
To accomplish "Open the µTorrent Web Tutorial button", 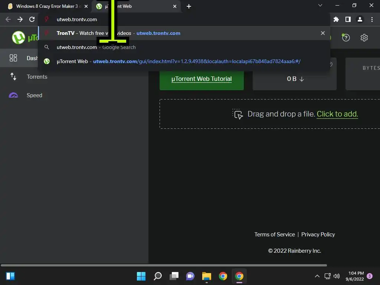I will tap(202, 79).
